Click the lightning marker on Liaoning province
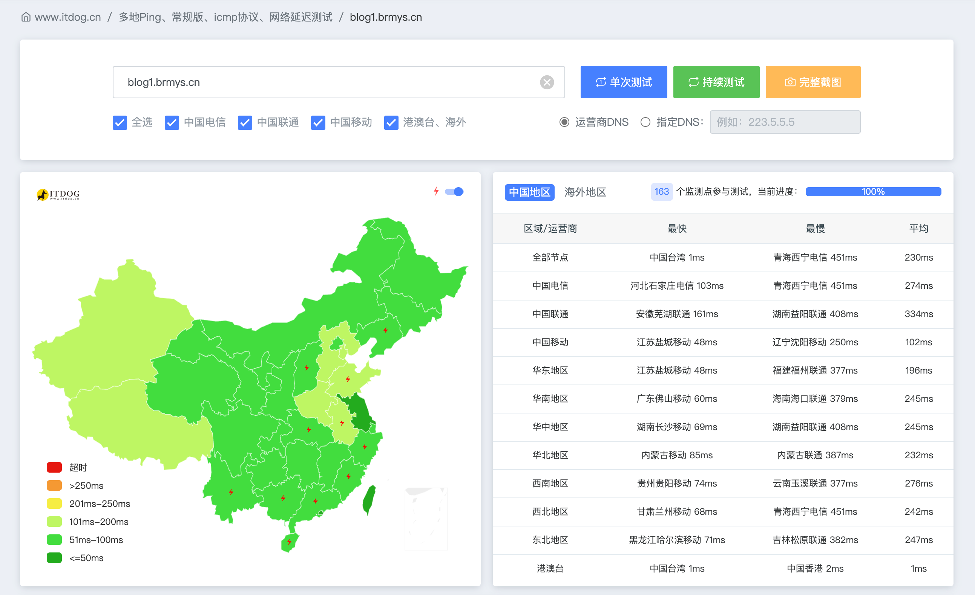Viewport: 975px width, 595px height. click(x=385, y=330)
